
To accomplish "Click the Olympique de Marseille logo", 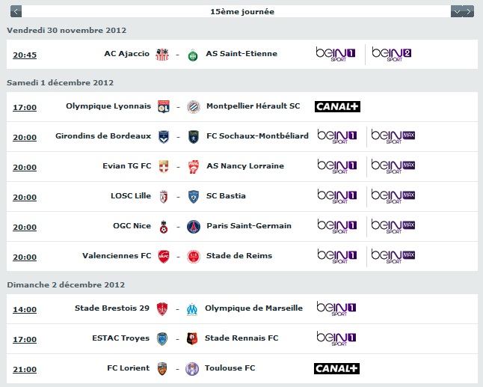I will 192,310.
